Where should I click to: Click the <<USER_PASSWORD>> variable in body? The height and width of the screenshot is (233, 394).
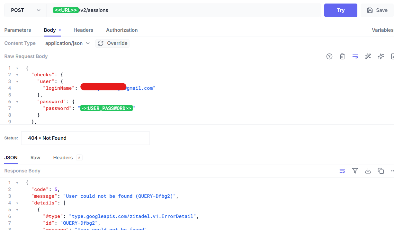106,108
